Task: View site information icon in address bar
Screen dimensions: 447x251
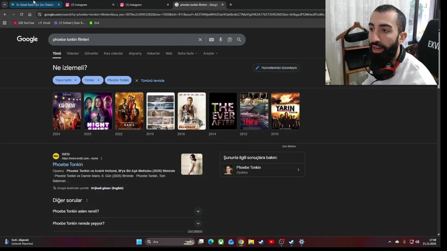Action: click(40, 14)
